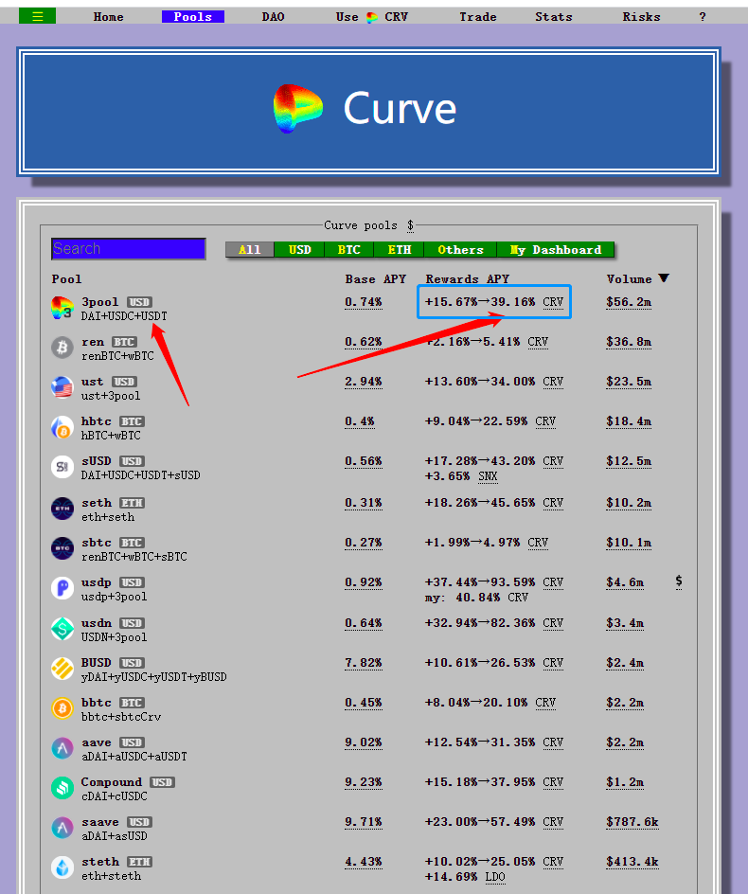Open the Stats menu item

click(554, 17)
